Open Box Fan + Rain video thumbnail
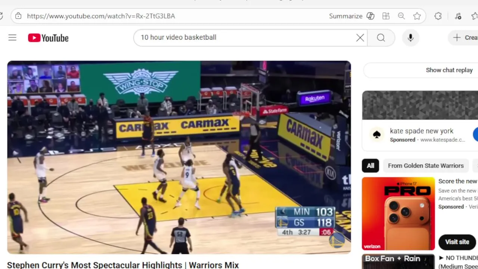The width and height of the screenshot is (478, 269). pos(398,262)
